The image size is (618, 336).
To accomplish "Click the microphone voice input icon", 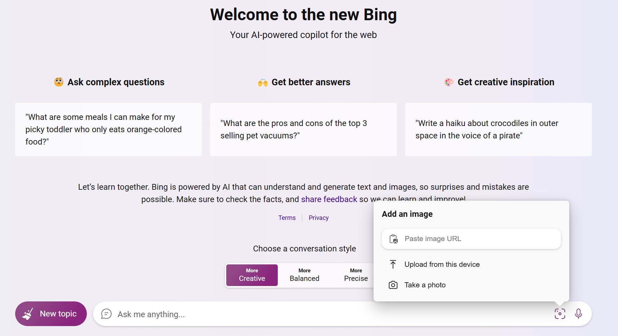I will pyautogui.click(x=578, y=313).
